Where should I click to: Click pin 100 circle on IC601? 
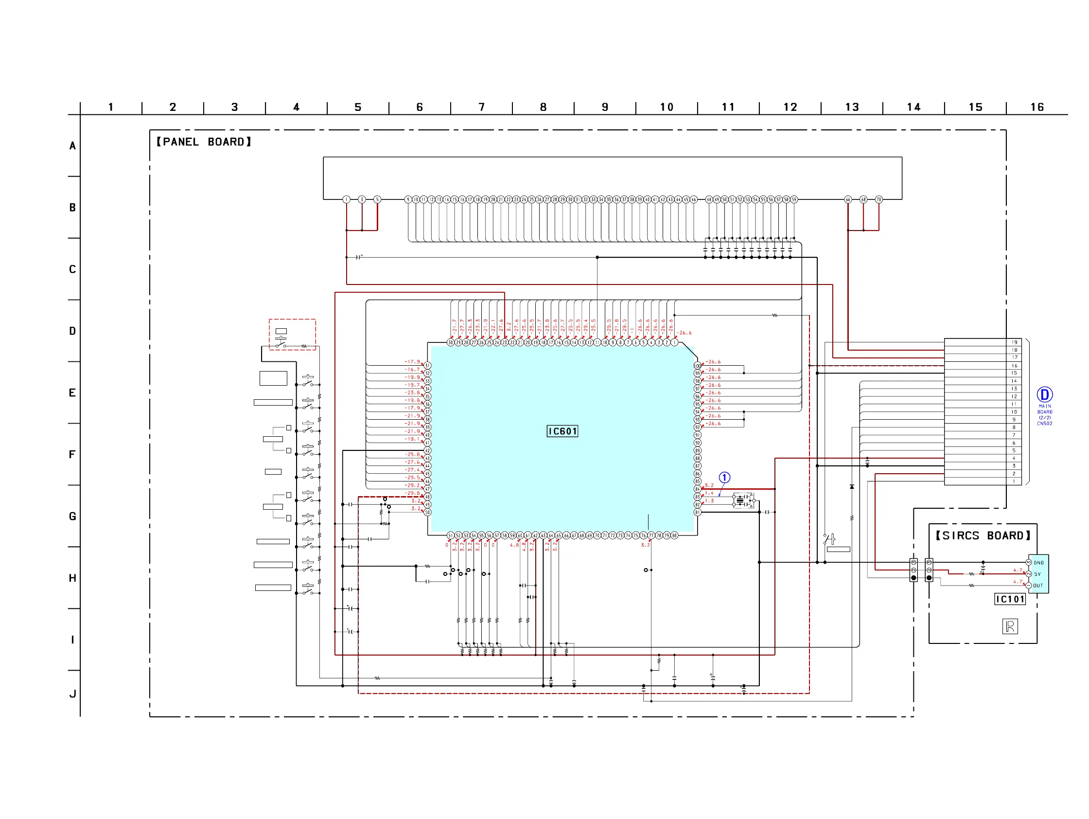click(x=697, y=366)
